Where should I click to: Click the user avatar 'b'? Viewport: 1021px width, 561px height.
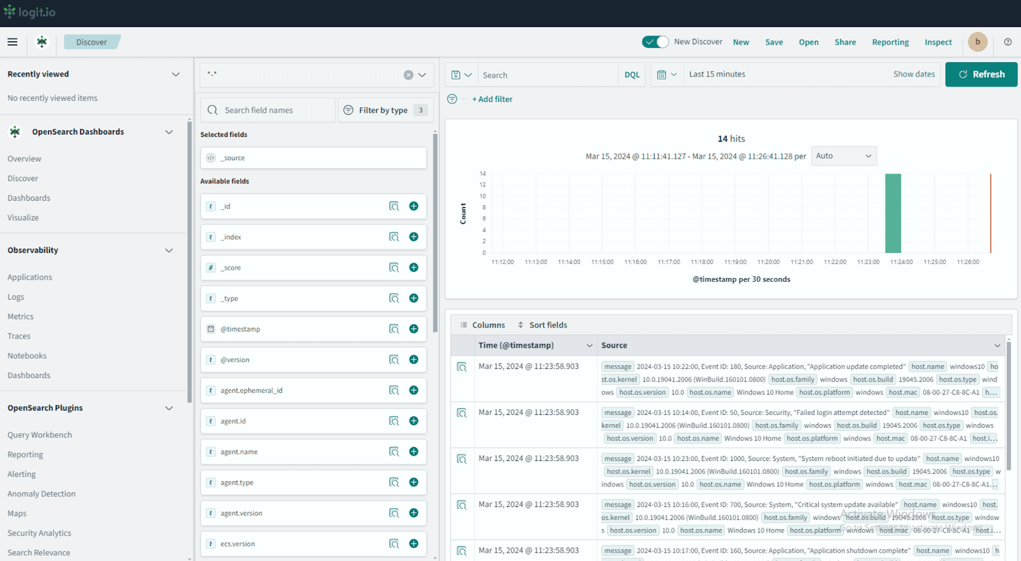[977, 42]
